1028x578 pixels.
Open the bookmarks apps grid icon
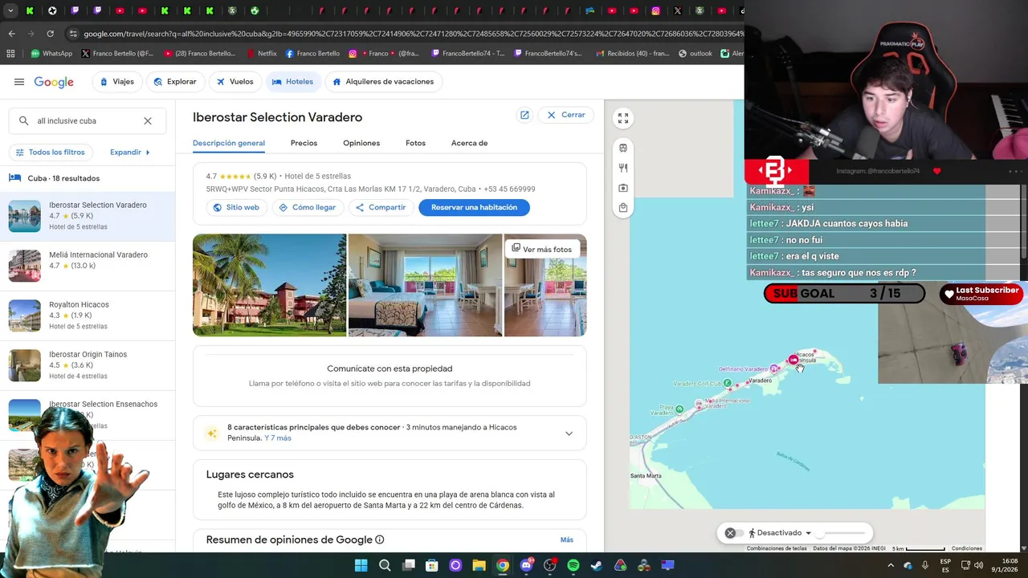tap(10, 54)
